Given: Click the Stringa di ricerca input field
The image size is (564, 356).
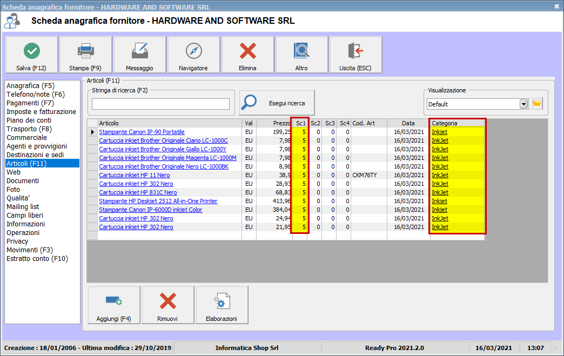Looking at the screenshot, I should click(x=160, y=104).
